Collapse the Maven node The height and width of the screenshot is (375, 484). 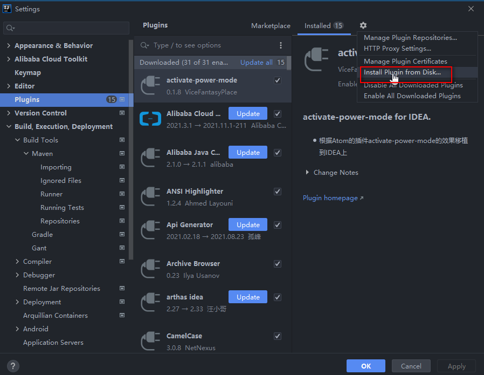(x=26, y=154)
